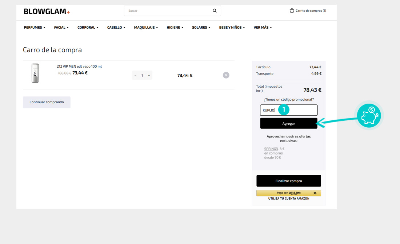
Task: Remove the 212 VIP MEN item
Action: (226, 75)
